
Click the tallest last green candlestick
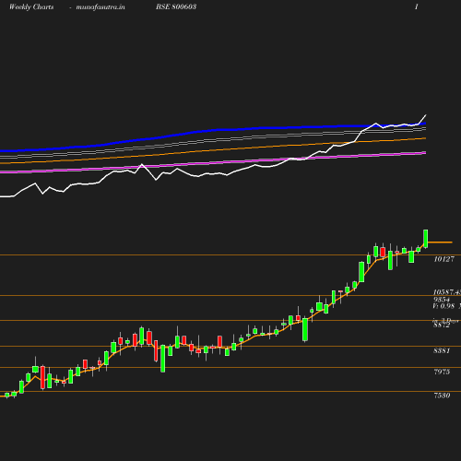tap(426, 239)
